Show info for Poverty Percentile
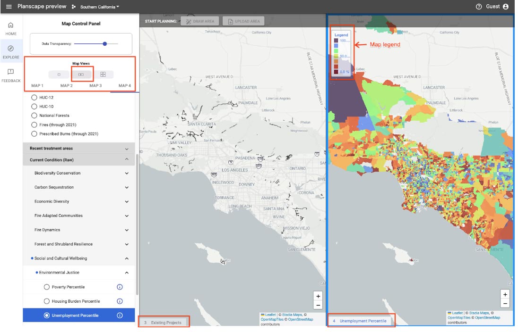Screen dimensions: 518x332 (x=120, y=287)
